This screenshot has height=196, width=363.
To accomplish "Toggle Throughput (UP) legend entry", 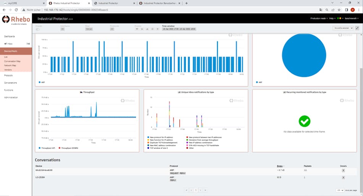I will click(47, 148).
